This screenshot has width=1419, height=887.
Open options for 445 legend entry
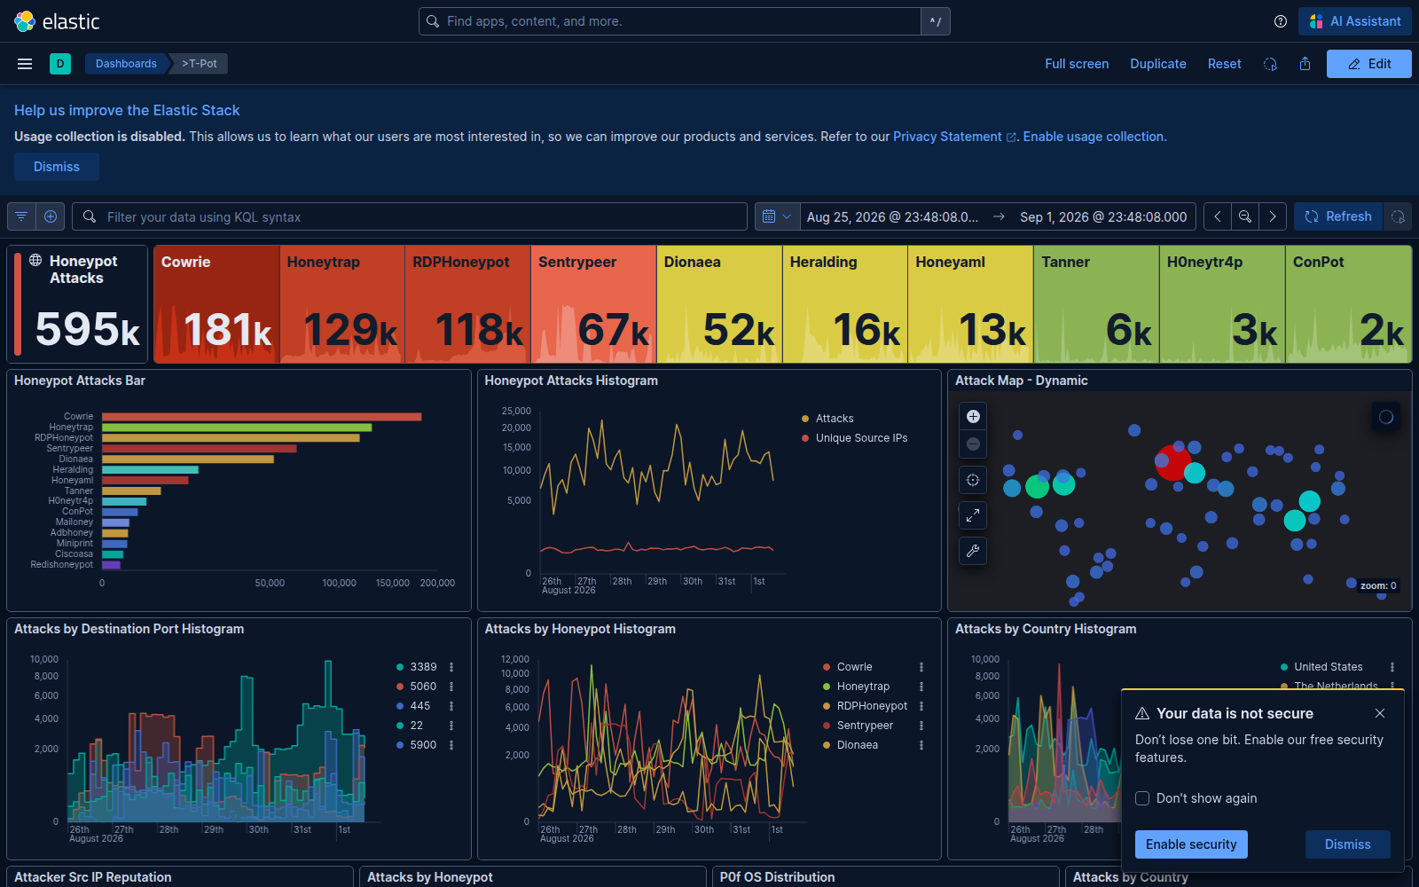451,706
